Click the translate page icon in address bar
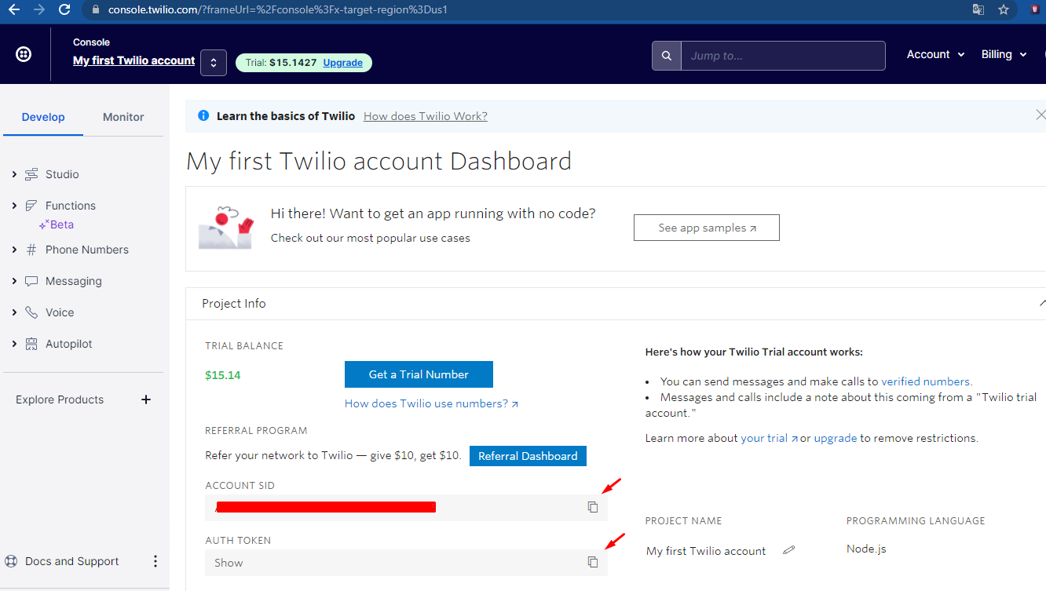Image resolution: width=1046 pixels, height=591 pixels. tap(978, 9)
